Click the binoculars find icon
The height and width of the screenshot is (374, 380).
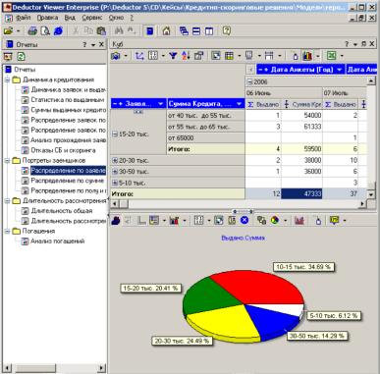[x=119, y=31]
